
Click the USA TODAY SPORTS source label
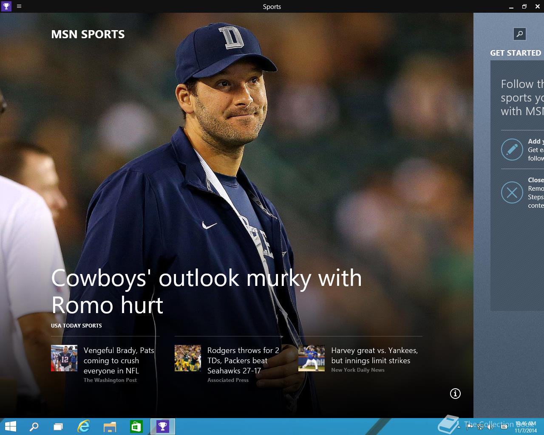pos(76,325)
